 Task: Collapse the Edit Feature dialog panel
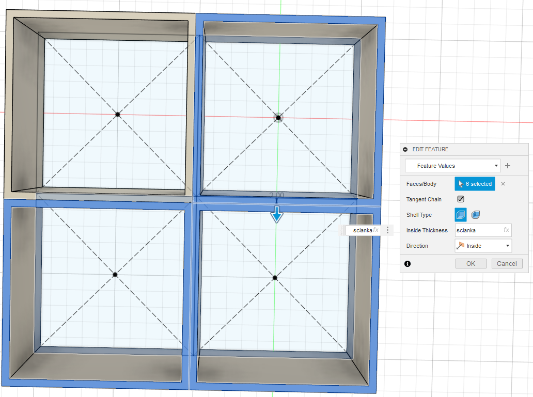pyautogui.click(x=405, y=149)
